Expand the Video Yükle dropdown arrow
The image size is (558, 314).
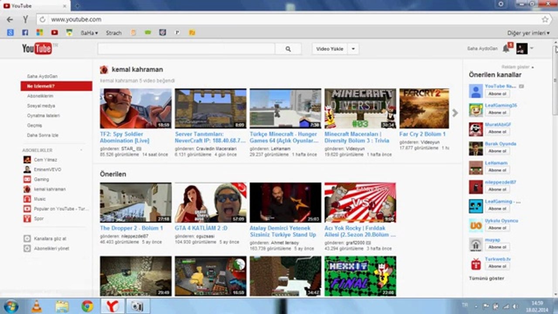[353, 49]
